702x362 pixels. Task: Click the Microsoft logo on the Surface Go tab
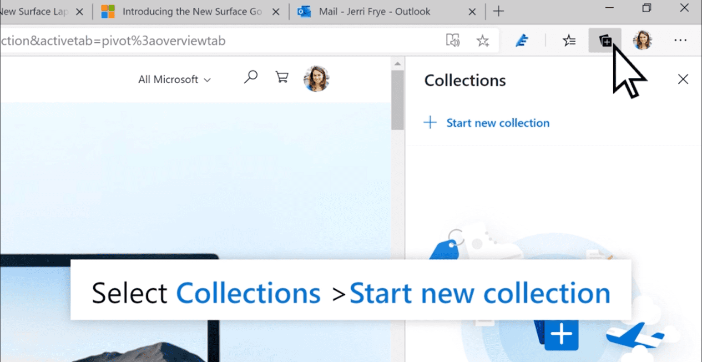[x=108, y=11]
